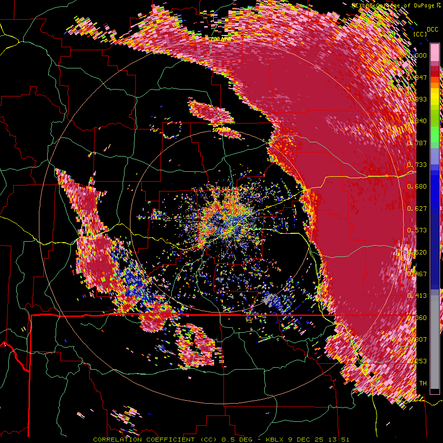
Task: Click the 100 NMI range ring label
Action: point(221,39)
